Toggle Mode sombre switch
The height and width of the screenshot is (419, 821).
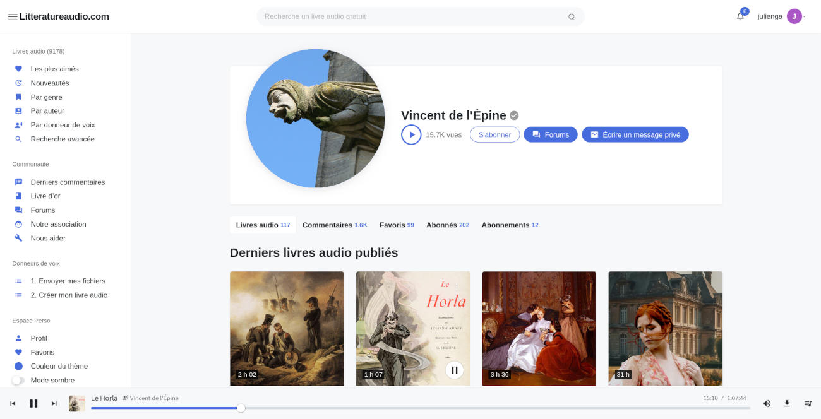click(x=18, y=381)
